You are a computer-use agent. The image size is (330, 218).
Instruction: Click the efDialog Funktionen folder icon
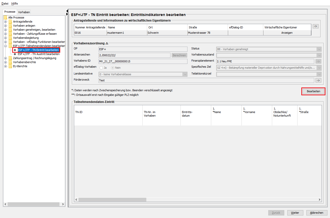click(10, 42)
